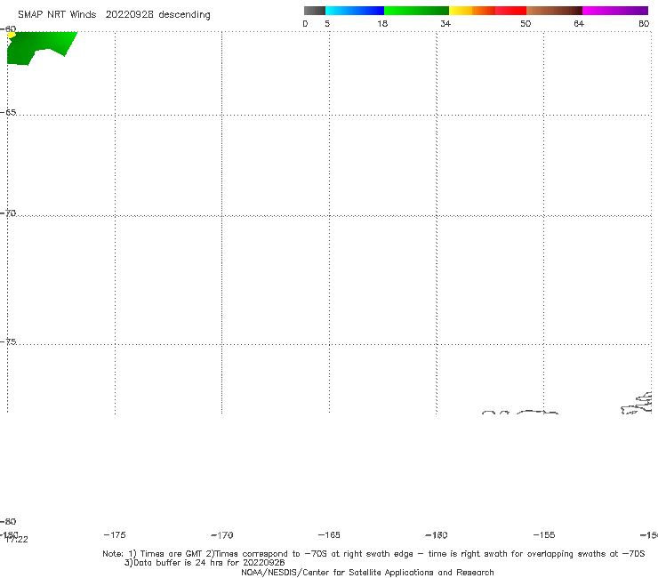
Task: Click the note line starting "Note: 1) Times are GMT"
Action: pos(373,554)
